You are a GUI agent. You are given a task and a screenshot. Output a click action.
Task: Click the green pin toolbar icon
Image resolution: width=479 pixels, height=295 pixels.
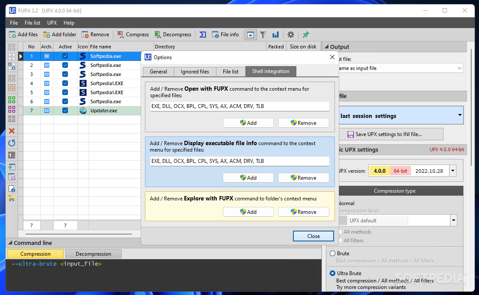click(x=306, y=35)
